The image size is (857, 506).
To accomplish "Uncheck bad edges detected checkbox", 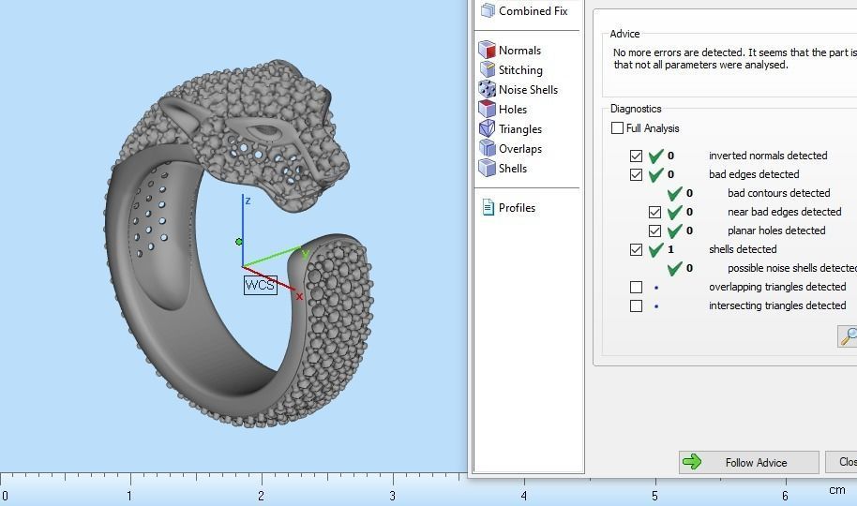I will click(636, 174).
